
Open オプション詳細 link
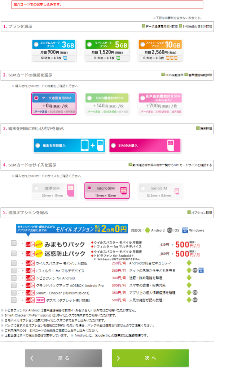coord(199,212)
